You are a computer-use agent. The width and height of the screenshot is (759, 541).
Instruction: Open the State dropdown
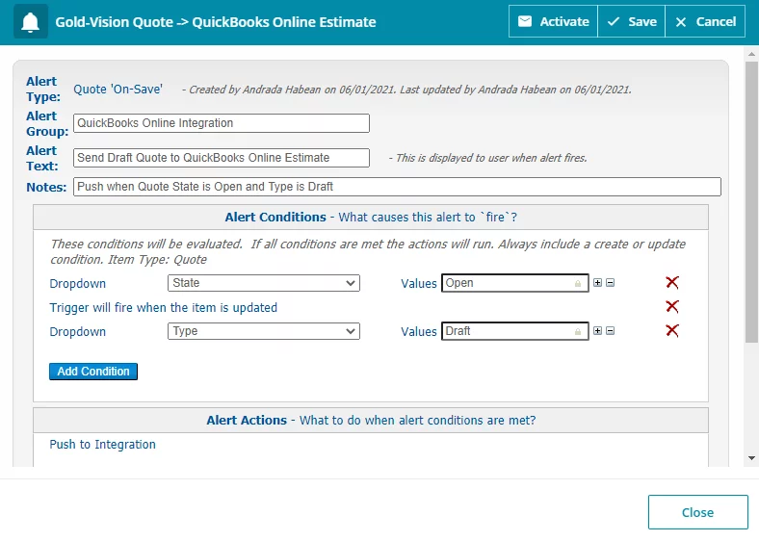click(x=263, y=283)
